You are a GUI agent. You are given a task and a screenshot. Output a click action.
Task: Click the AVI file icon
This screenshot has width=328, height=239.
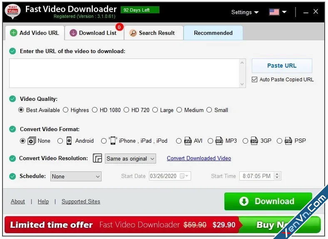click(188, 141)
